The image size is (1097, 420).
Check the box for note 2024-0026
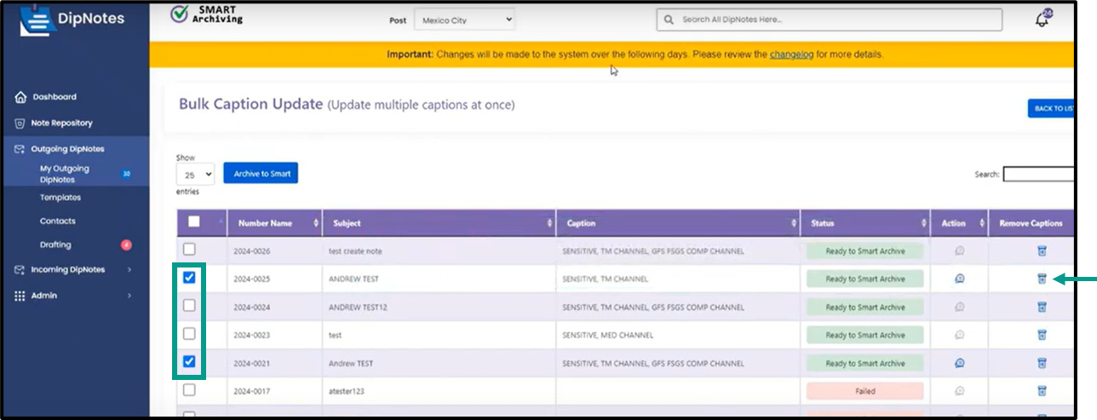(189, 250)
